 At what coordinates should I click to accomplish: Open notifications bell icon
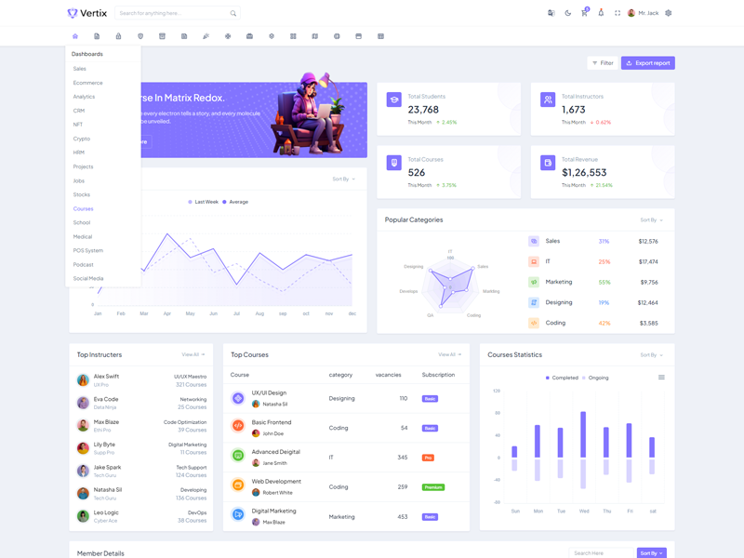point(601,13)
